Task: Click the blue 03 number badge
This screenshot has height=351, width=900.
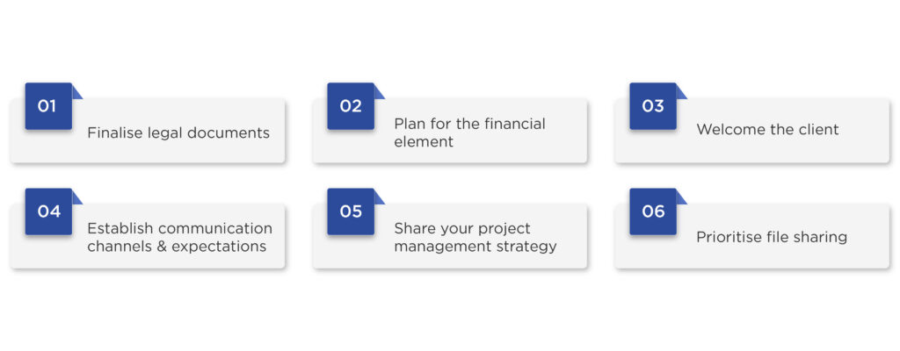Action: (653, 106)
